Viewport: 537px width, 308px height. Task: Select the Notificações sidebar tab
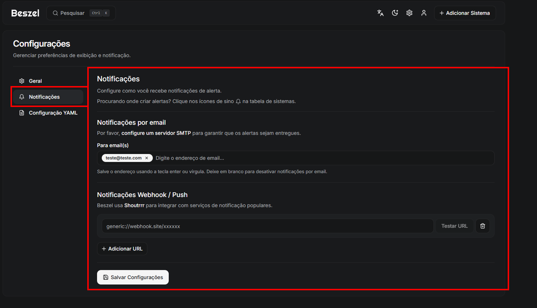click(x=44, y=97)
